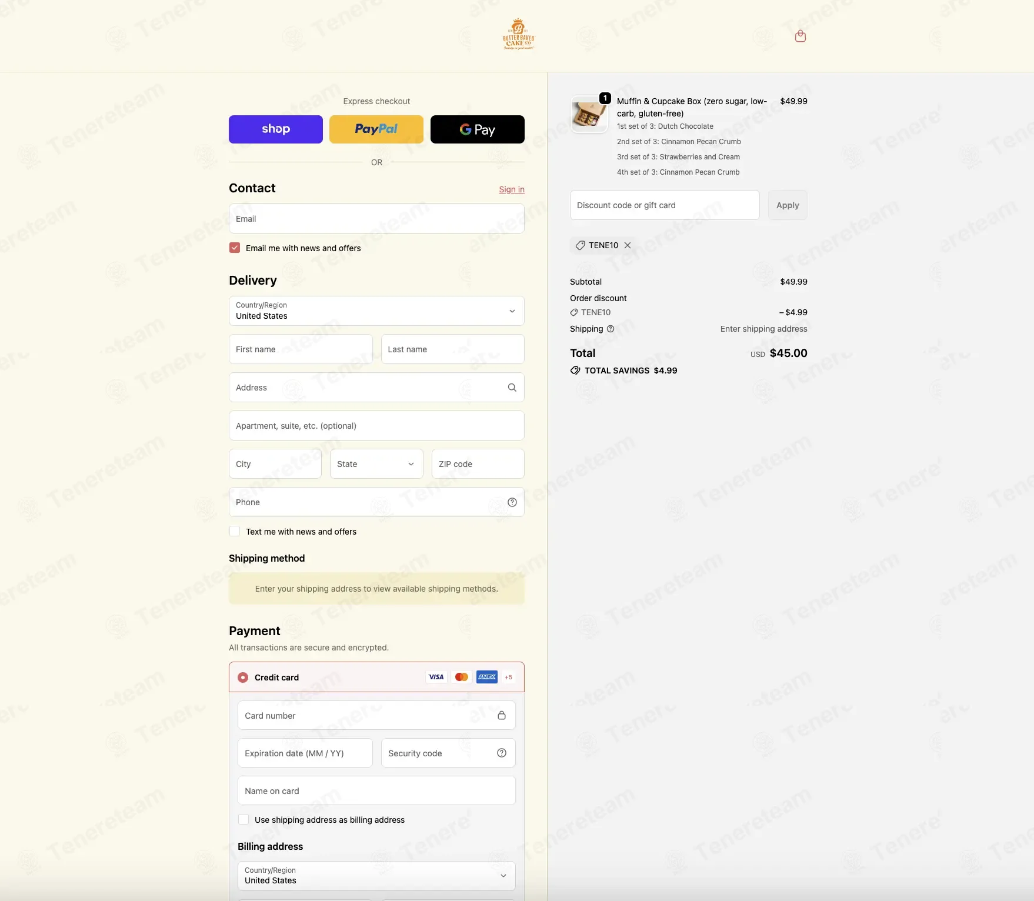Open the security code help icon
The width and height of the screenshot is (1034, 901).
pos(501,753)
